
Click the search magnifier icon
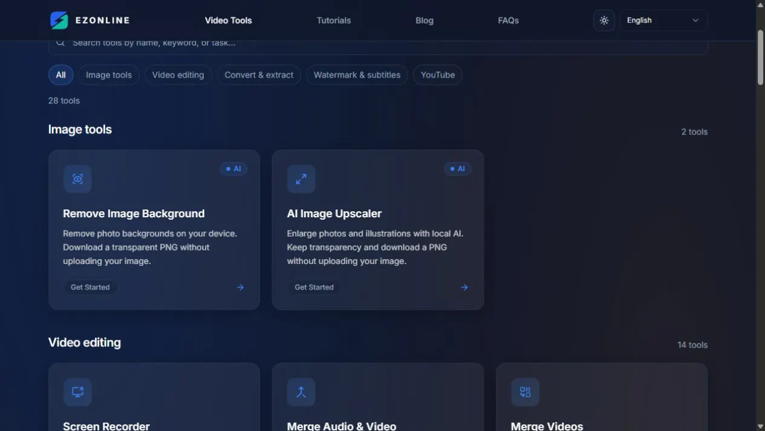click(x=60, y=43)
